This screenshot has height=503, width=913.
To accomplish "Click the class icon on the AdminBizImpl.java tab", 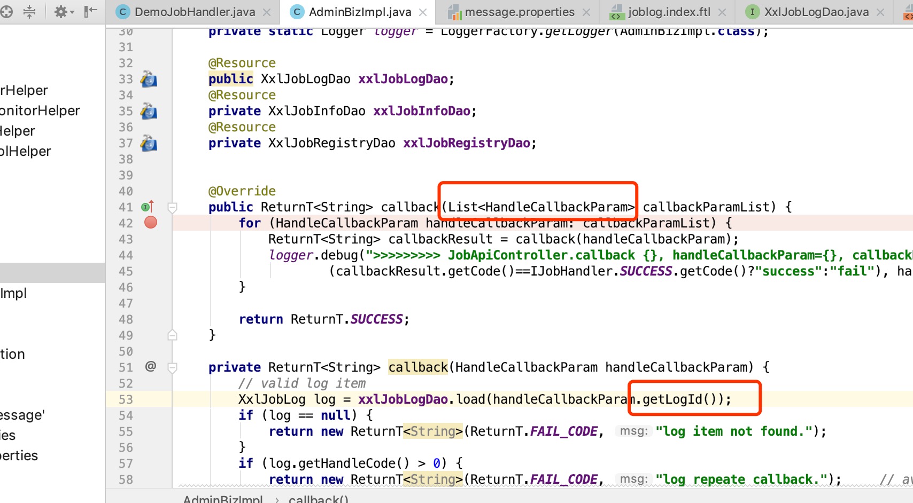I will point(296,11).
